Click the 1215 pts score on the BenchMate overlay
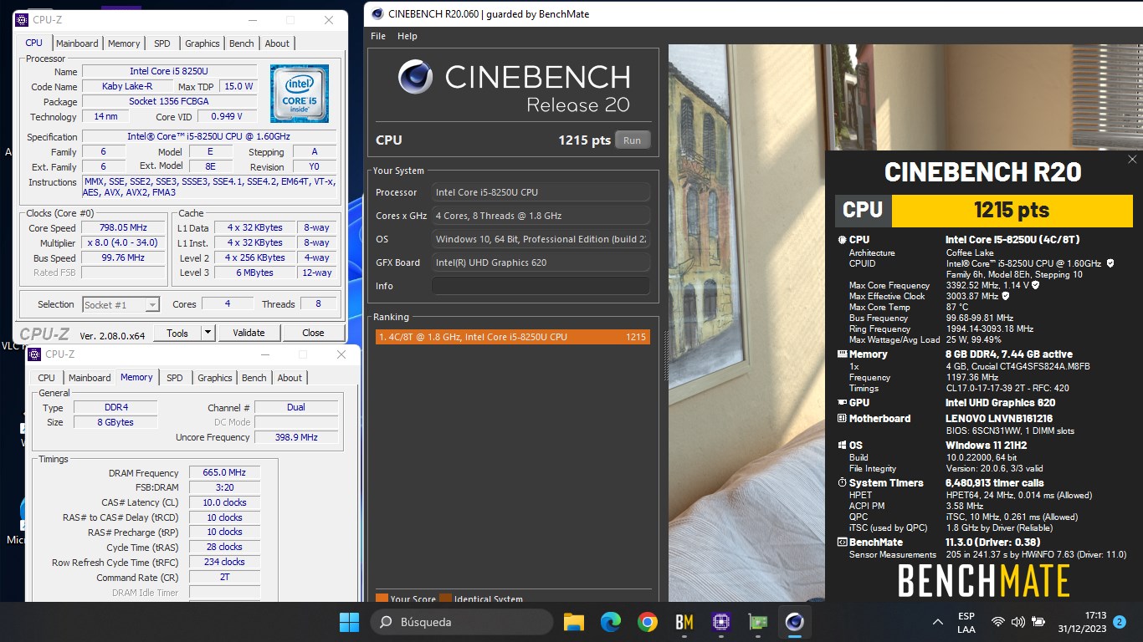Image resolution: width=1143 pixels, height=642 pixels. pos(1012,210)
